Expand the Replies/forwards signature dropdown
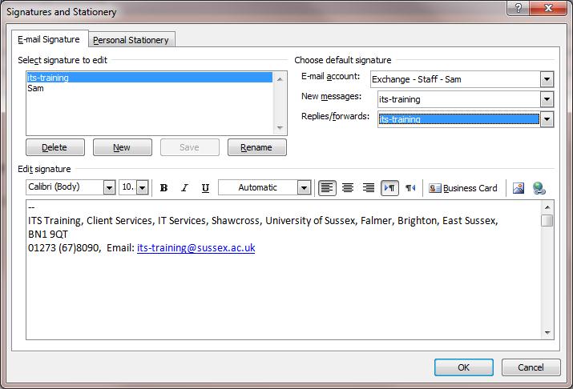The height and width of the screenshot is (389, 573). point(547,119)
